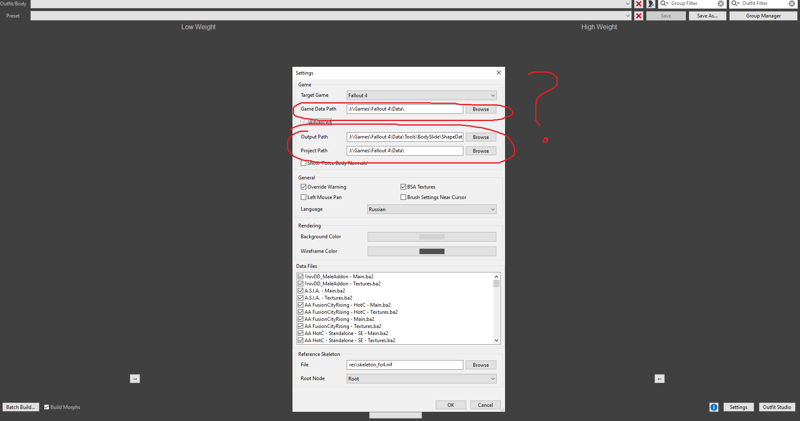The width and height of the screenshot is (800, 421).
Task: Open the Target Game dropdown
Action: tap(421, 96)
